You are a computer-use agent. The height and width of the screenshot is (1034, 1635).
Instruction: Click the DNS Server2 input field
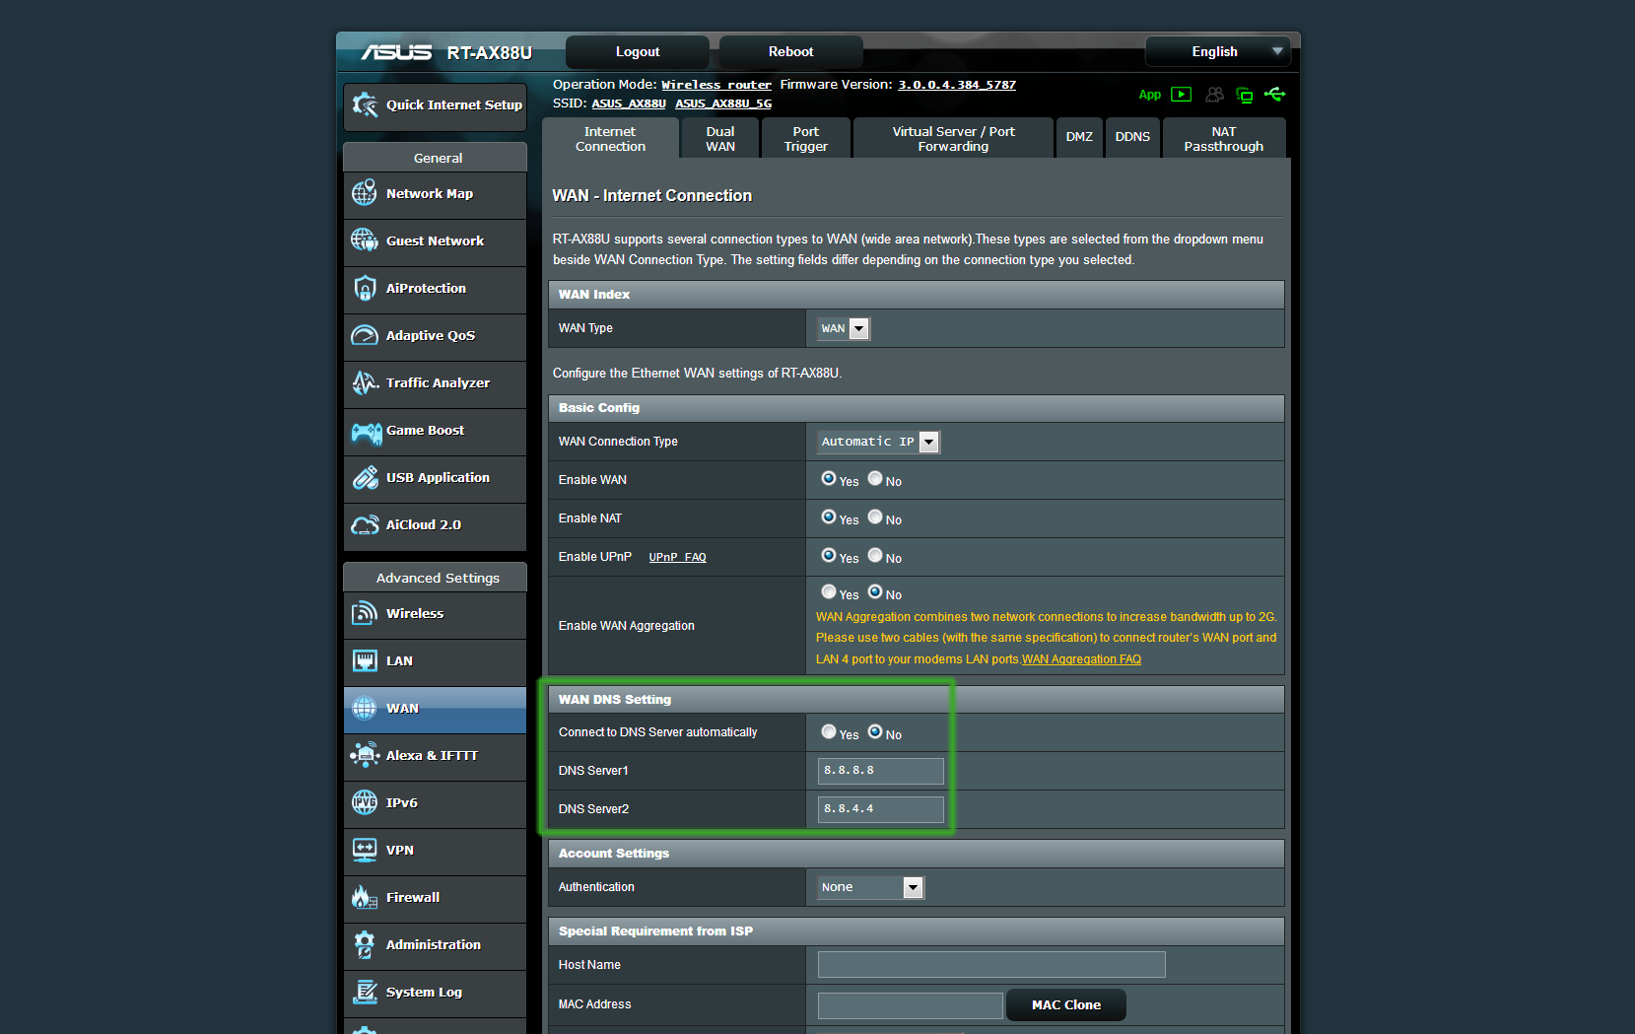[881, 809]
